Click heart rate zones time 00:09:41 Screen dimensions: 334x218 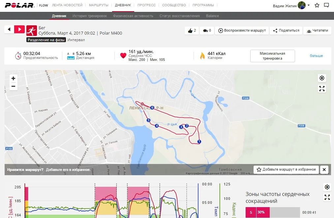309,212
